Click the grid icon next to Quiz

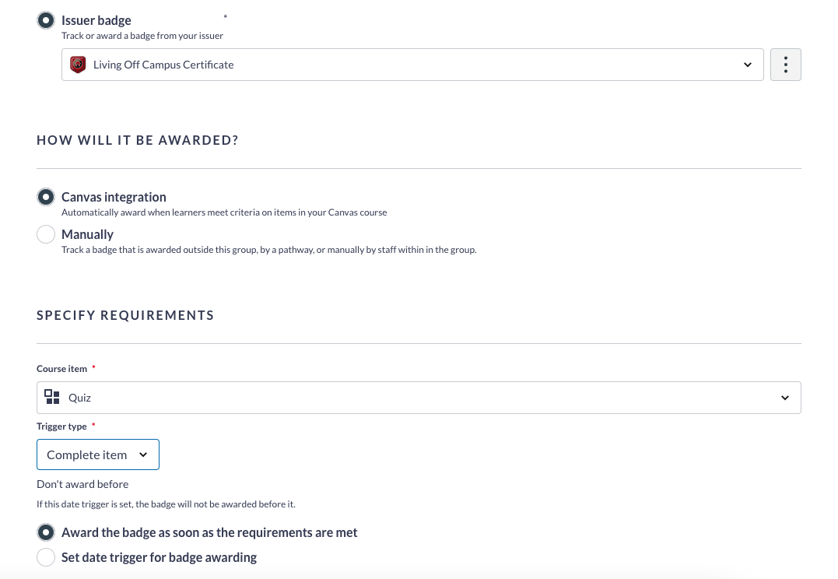pyautogui.click(x=52, y=397)
